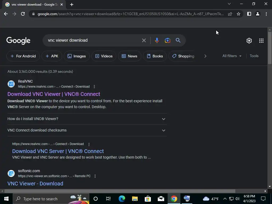Open Task View
The height and width of the screenshot is (204, 272).
(108, 199)
